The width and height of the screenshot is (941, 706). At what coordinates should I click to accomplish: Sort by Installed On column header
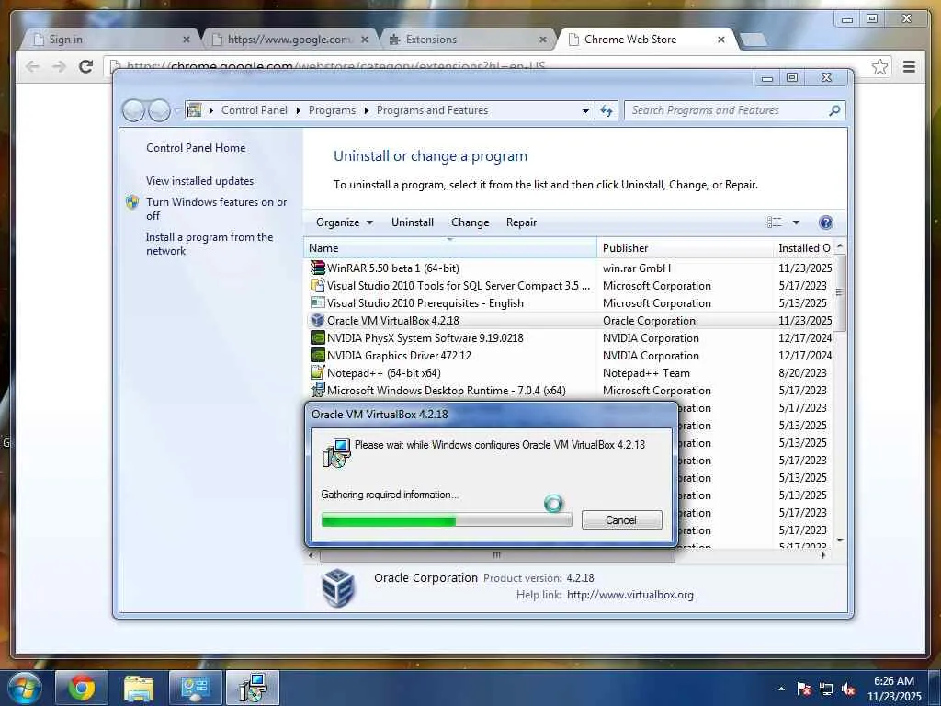803,248
